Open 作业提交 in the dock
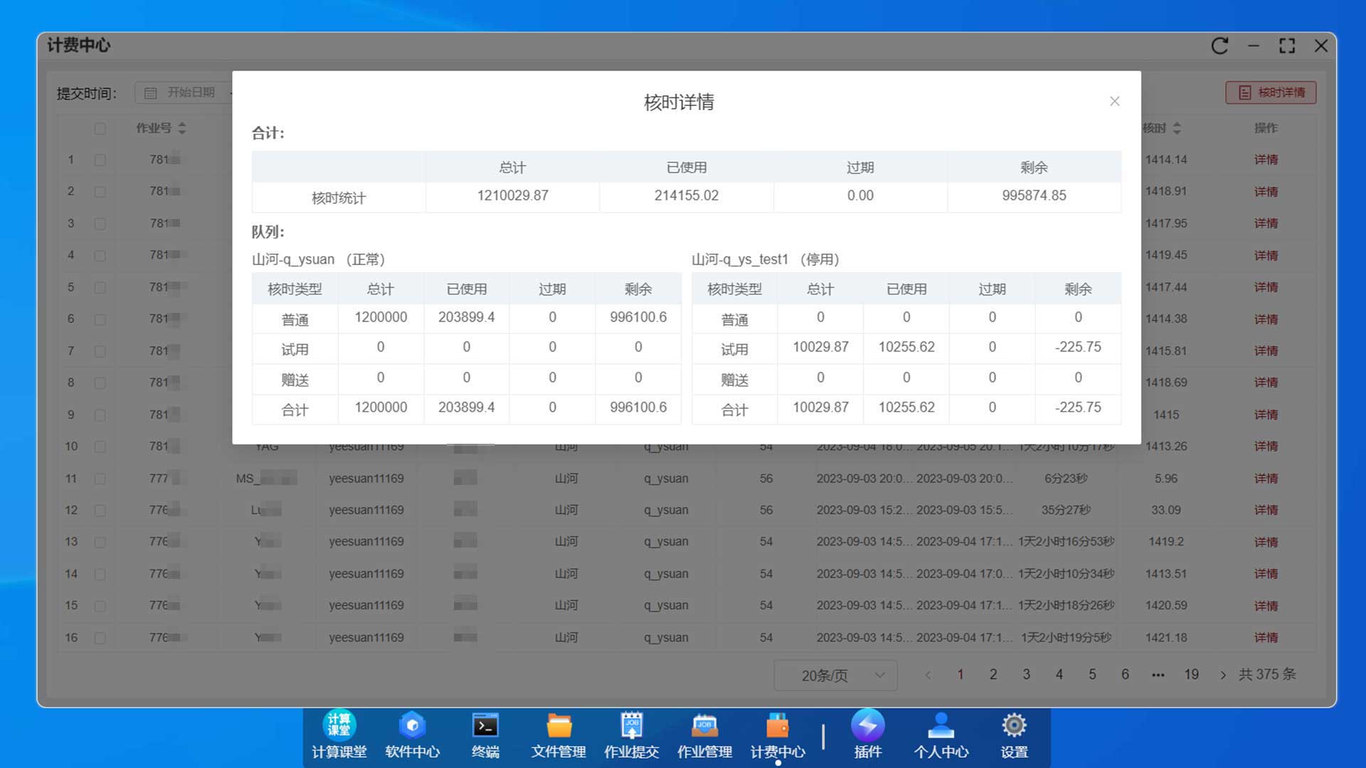The image size is (1366, 768). [632, 735]
